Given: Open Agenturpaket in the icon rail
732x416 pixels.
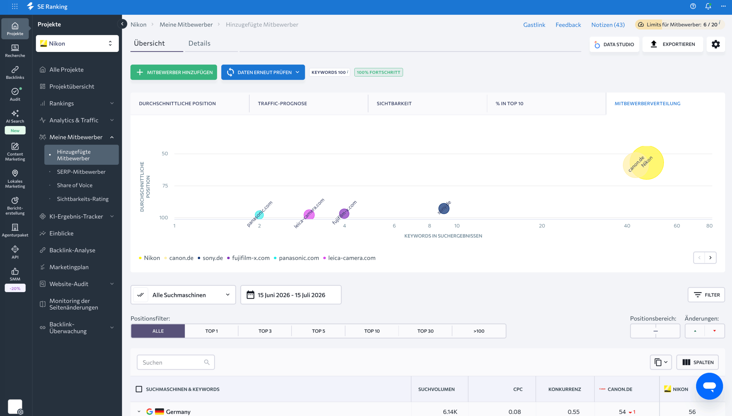Looking at the screenshot, I should pyautogui.click(x=15, y=231).
